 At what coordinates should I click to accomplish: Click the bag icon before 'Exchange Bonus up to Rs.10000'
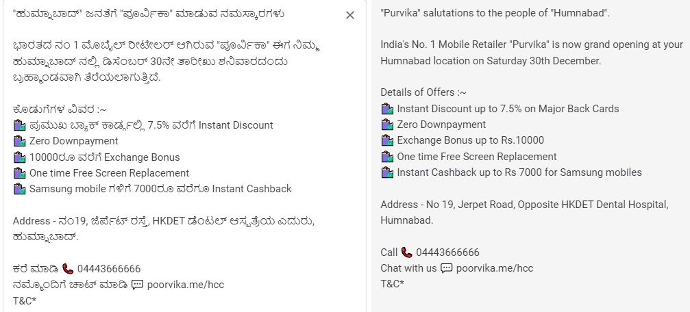point(387,140)
